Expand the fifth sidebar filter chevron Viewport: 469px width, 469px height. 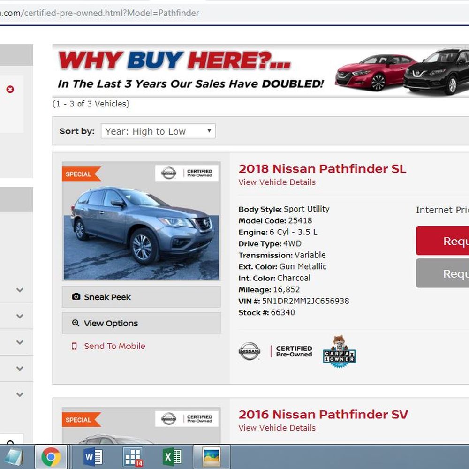pyautogui.click(x=20, y=394)
